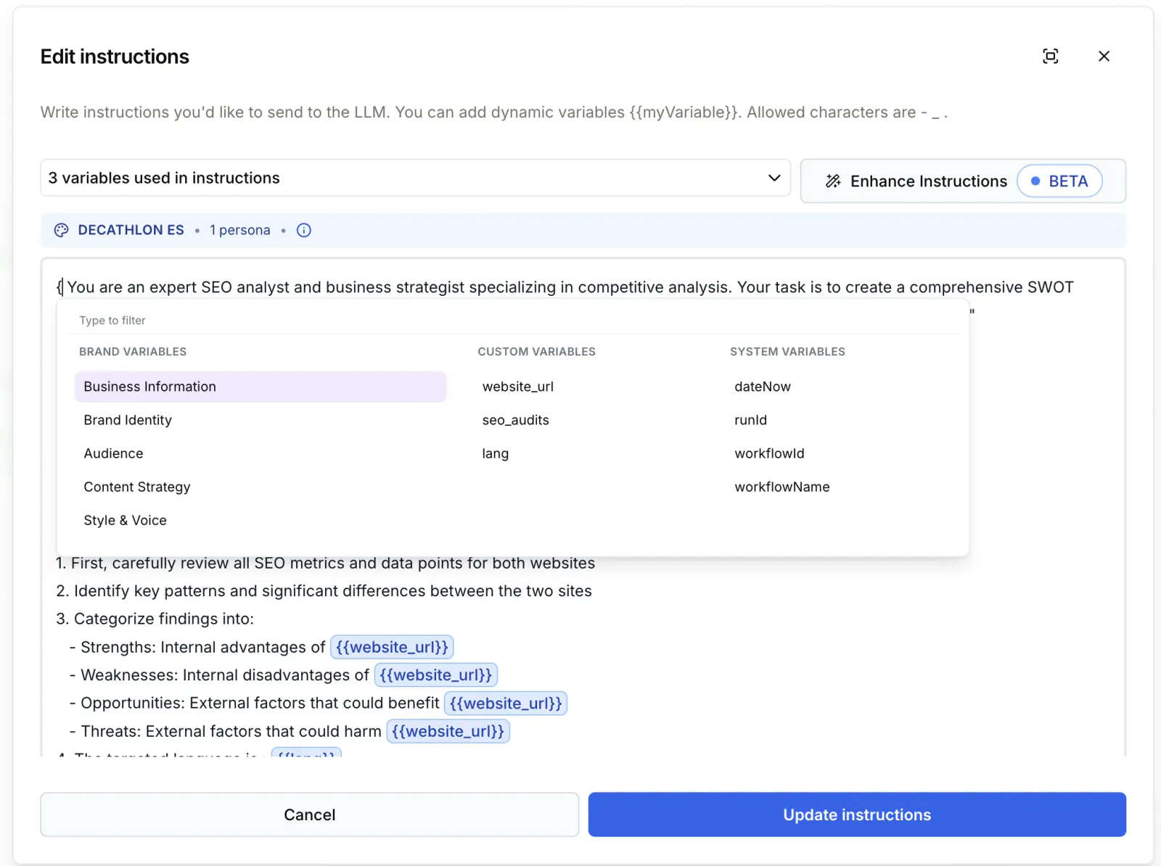The image size is (1161, 866).
Task: Select Content Strategy variable
Action: click(x=137, y=487)
